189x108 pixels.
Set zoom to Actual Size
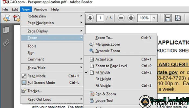120,59
